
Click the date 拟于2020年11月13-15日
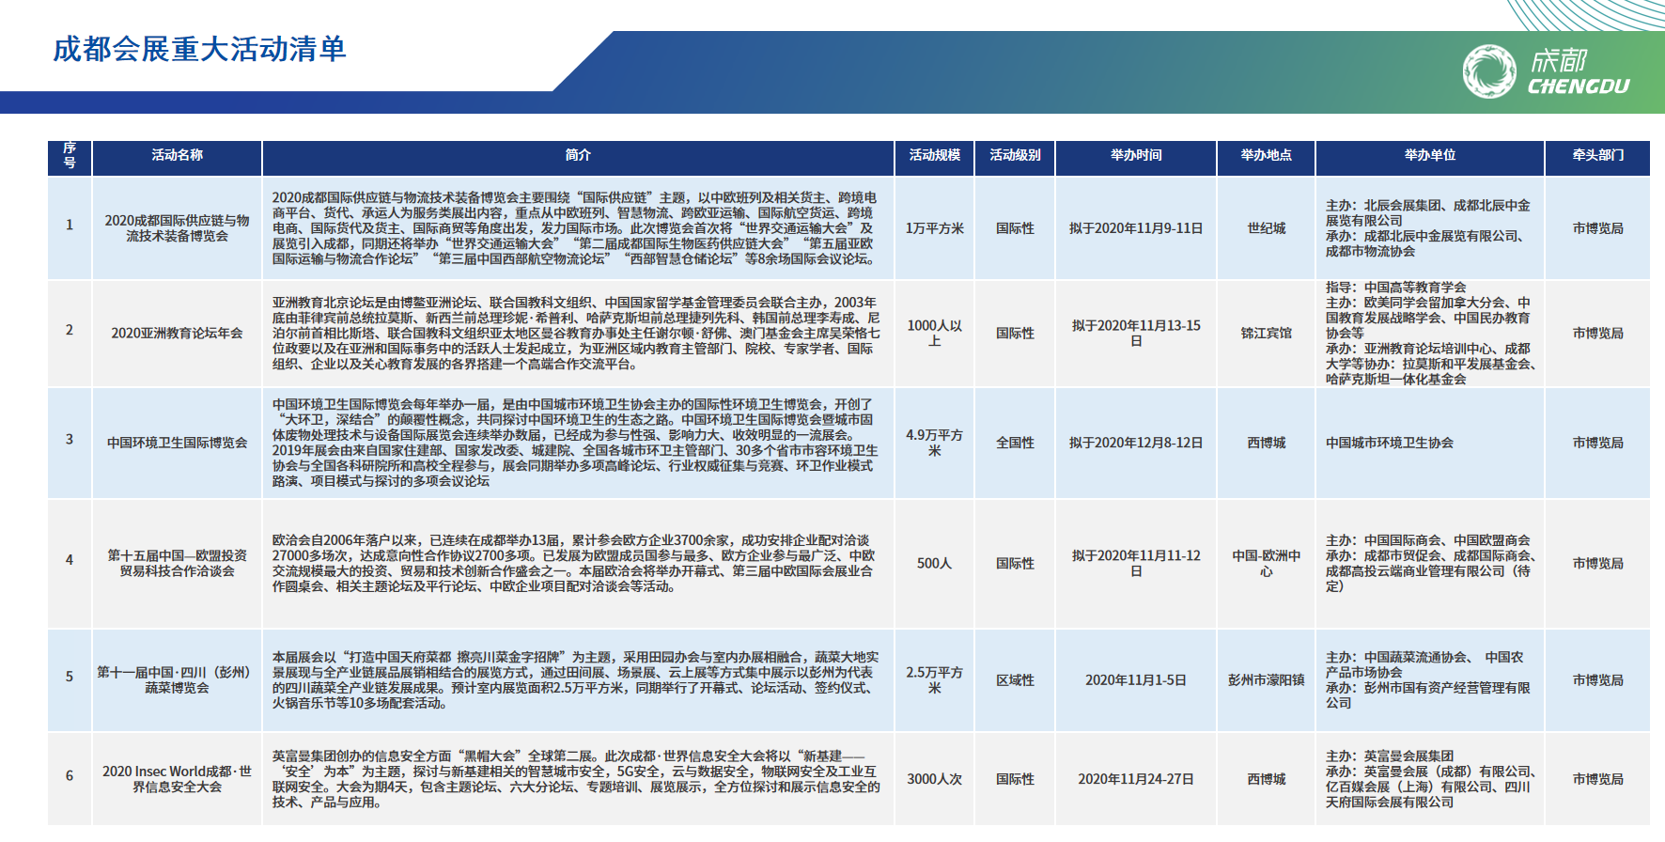coord(1136,333)
